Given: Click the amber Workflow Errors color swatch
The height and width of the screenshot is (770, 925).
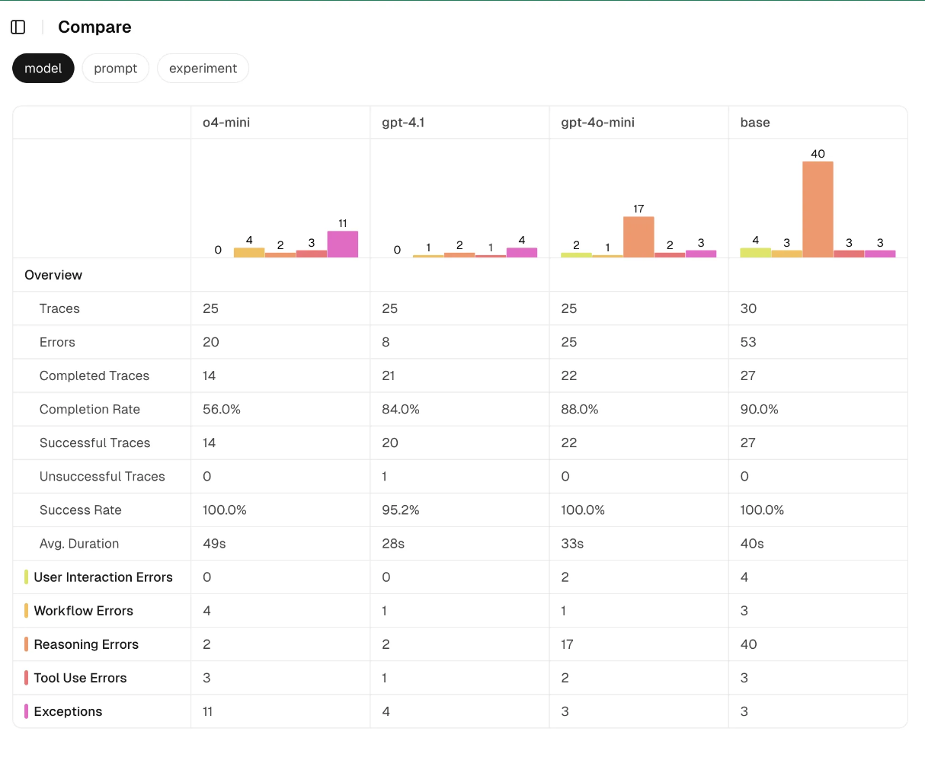Looking at the screenshot, I should pos(27,611).
